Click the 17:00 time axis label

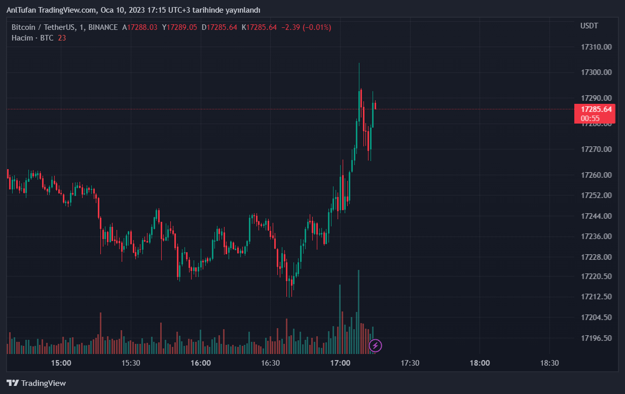coord(340,363)
